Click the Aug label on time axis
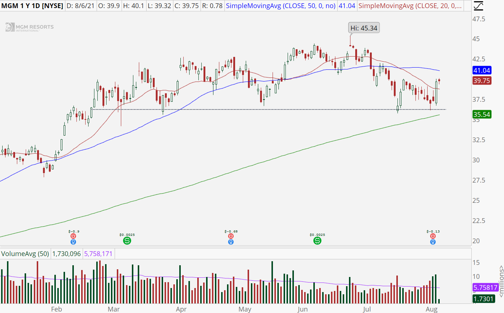 pyautogui.click(x=432, y=309)
